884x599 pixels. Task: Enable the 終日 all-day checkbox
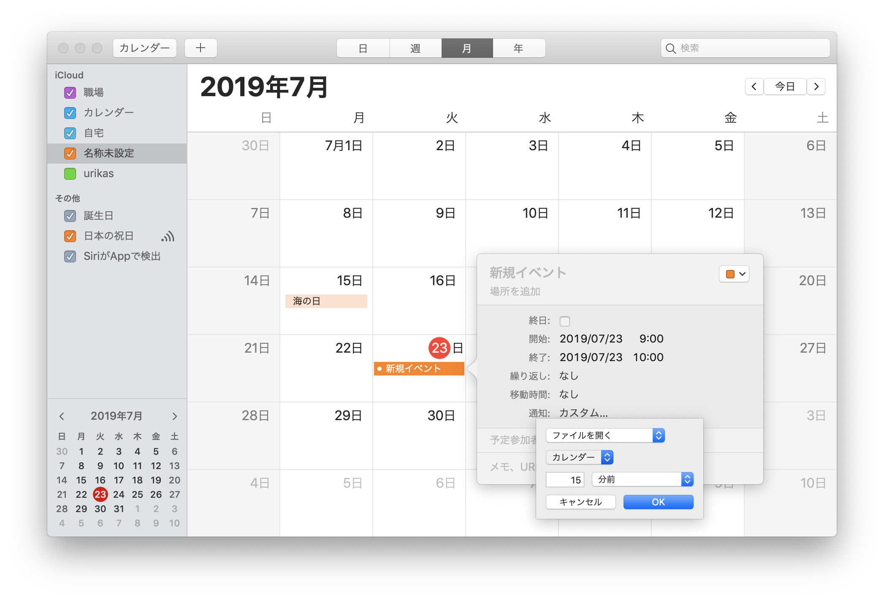point(565,321)
